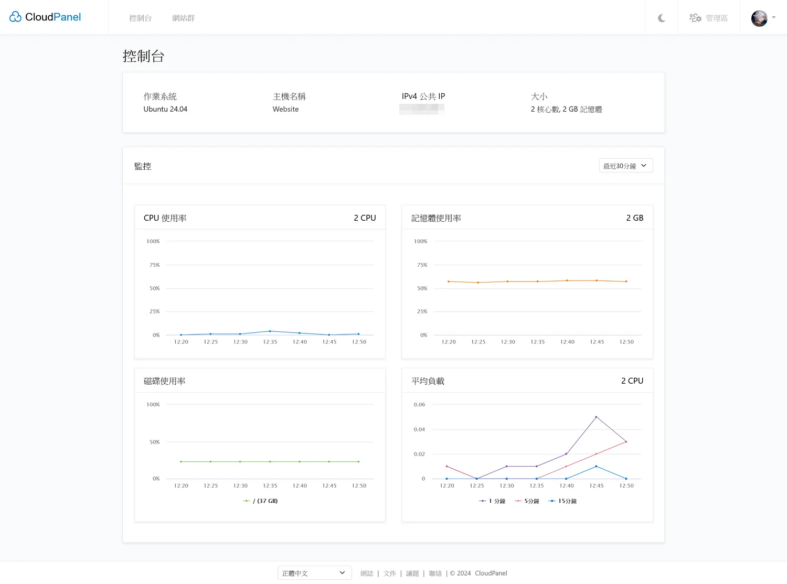Open the 最近30分鐘 time range dropdown
The width and height of the screenshot is (787, 584).
(x=625, y=166)
